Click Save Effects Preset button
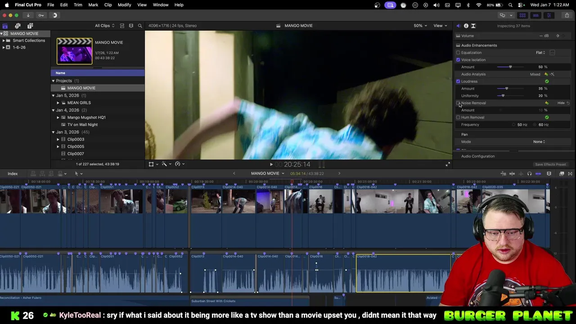 tap(550, 165)
